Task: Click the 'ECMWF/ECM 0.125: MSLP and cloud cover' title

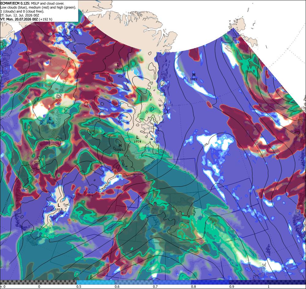Action: click(32, 3)
